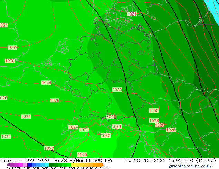This screenshot has width=219, height=169.
Task: Click the legend value 546
Action: [x=63, y=168]
